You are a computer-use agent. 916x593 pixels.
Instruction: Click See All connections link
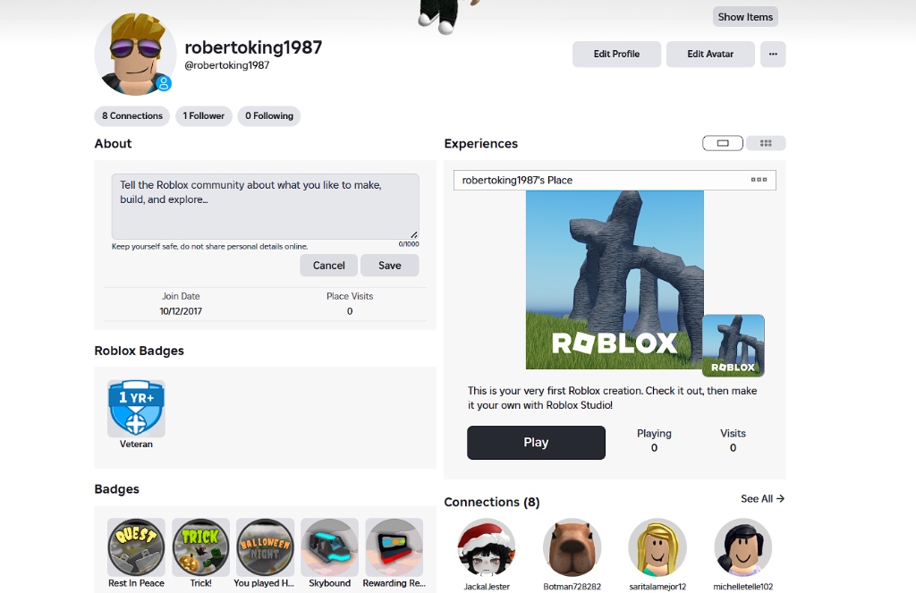tap(762, 498)
